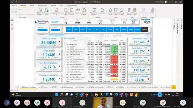Select the SQL Server source icon

point(66,10)
